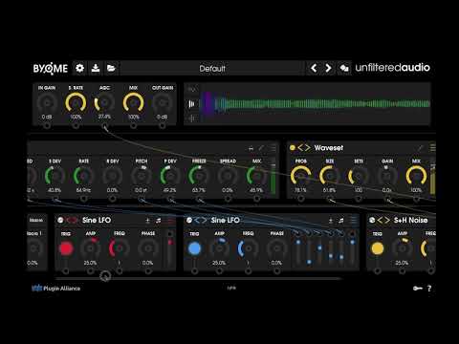
Task: Move Waveset module right with arrow
Action: (x=307, y=148)
